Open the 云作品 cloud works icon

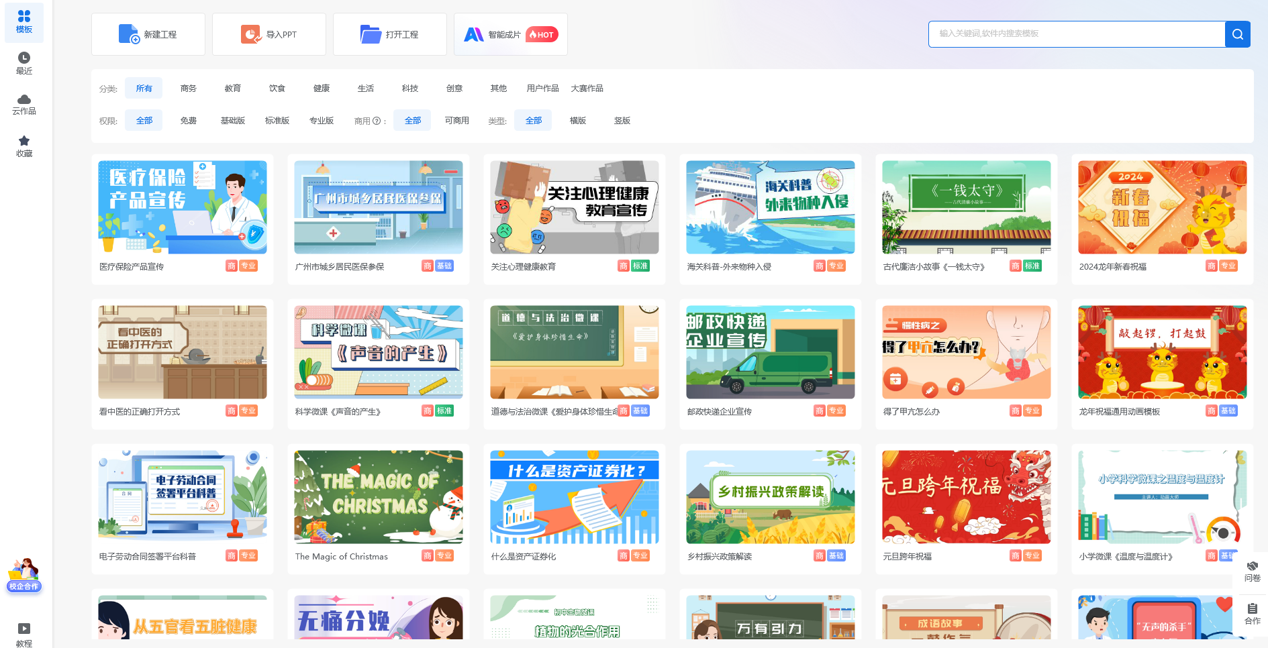click(x=24, y=105)
